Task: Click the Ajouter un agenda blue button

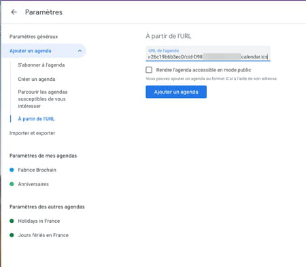Action: pyautogui.click(x=176, y=92)
